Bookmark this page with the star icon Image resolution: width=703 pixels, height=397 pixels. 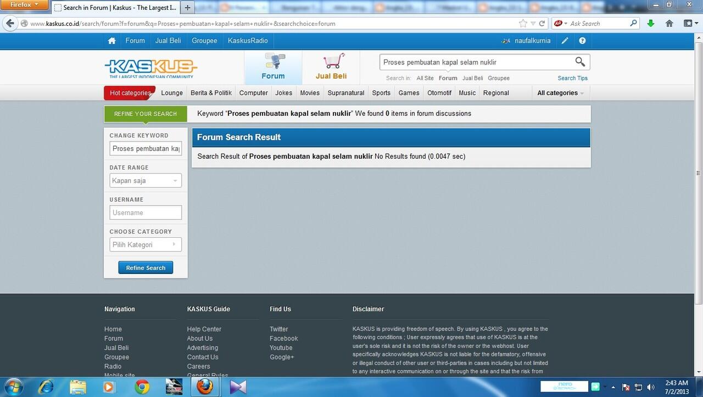[x=523, y=24]
